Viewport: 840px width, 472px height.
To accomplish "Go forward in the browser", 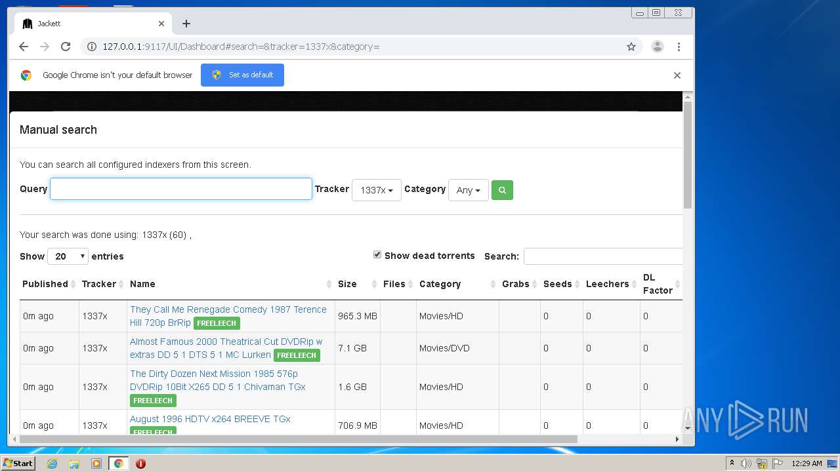I will tap(45, 47).
